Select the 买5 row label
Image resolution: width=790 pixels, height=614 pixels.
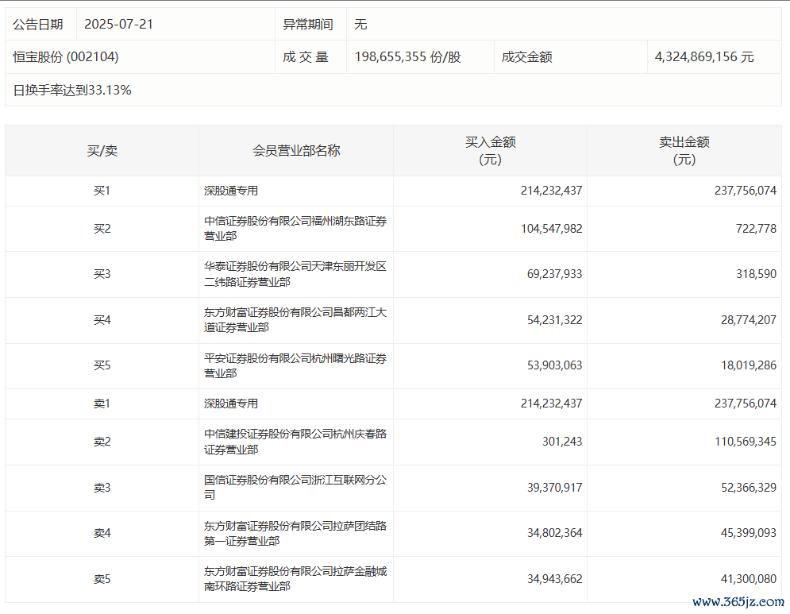[102, 365]
